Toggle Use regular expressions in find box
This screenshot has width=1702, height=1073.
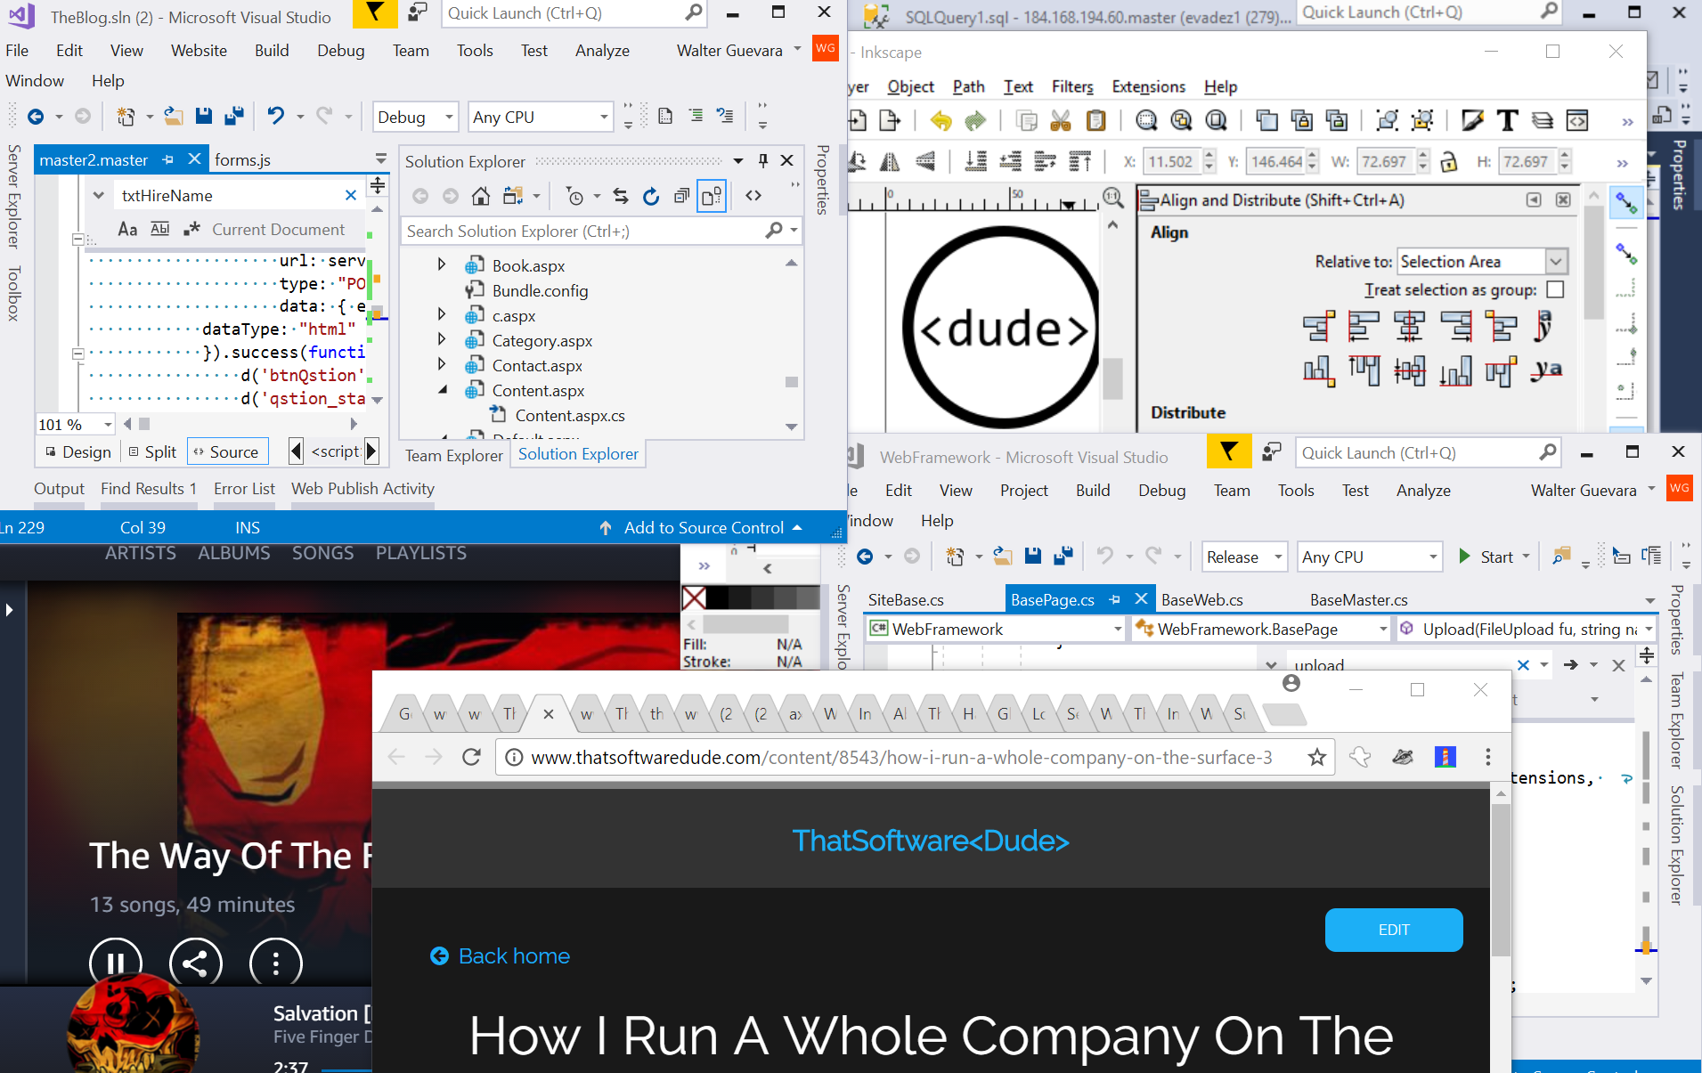click(191, 229)
